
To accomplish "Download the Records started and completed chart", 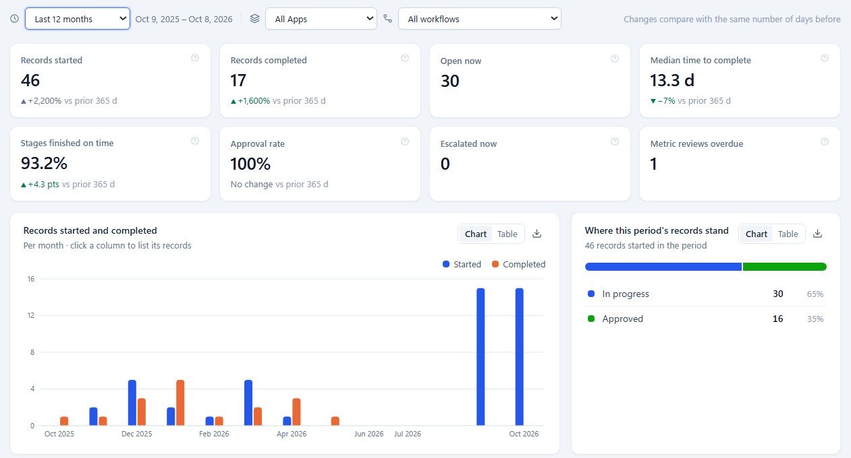I will click(537, 234).
